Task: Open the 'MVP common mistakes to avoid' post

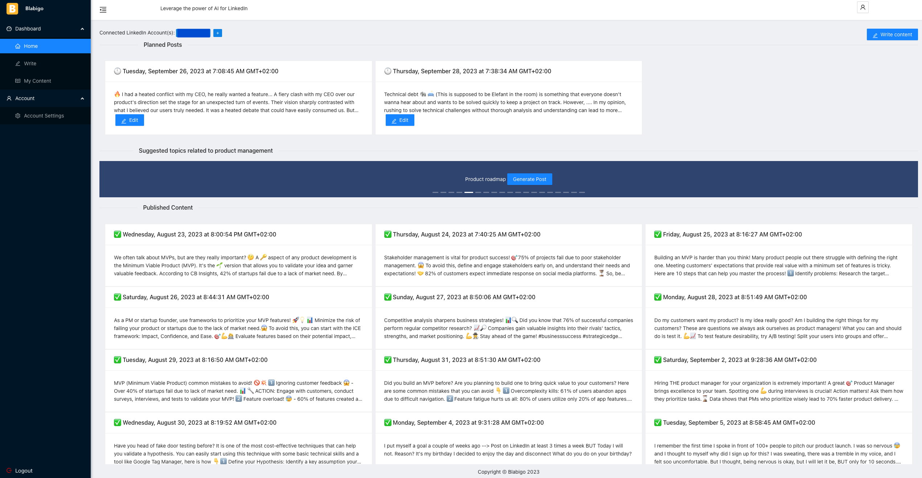Action: click(238, 391)
